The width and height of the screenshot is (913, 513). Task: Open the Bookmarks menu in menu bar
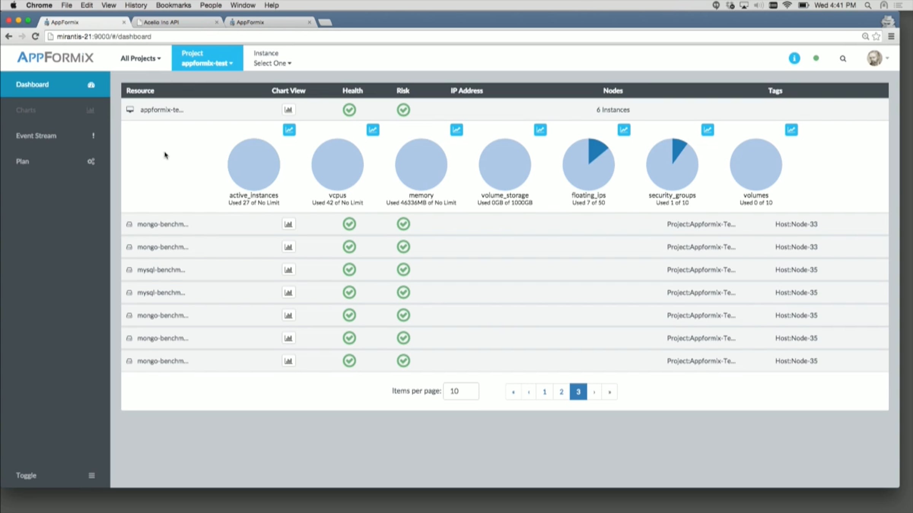(173, 5)
